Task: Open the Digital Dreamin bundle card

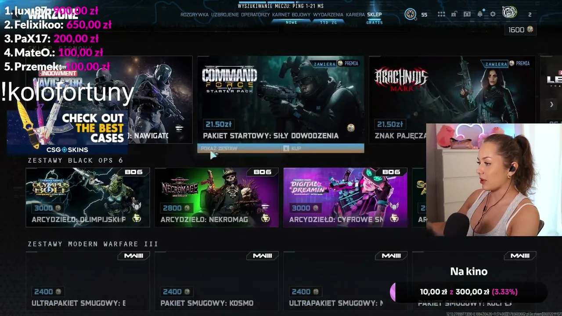Action: pos(345,197)
